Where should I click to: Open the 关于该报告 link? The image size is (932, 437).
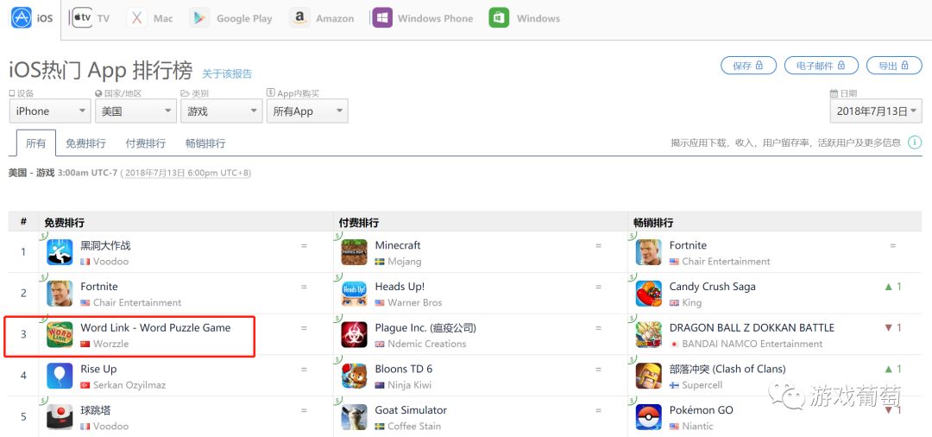[227, 73]
